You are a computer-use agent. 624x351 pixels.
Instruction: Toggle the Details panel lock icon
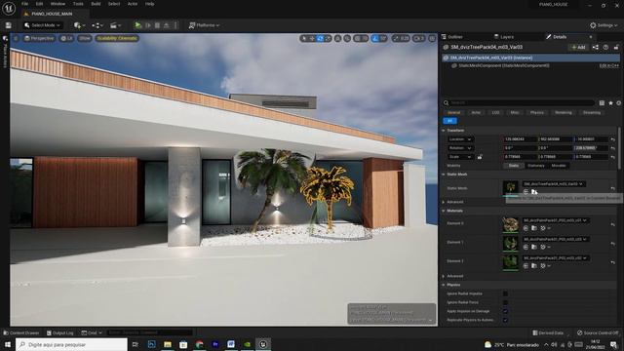616,47
